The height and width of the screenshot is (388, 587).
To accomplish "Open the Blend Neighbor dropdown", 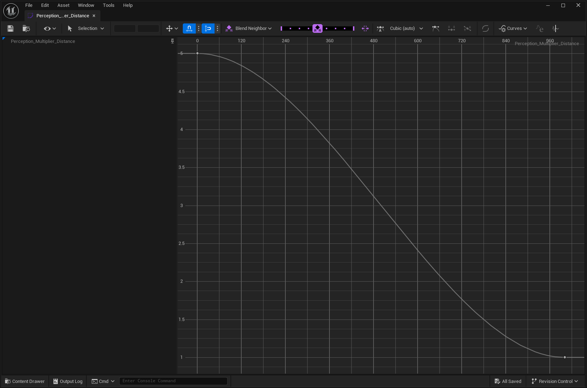I will (251, 28).
